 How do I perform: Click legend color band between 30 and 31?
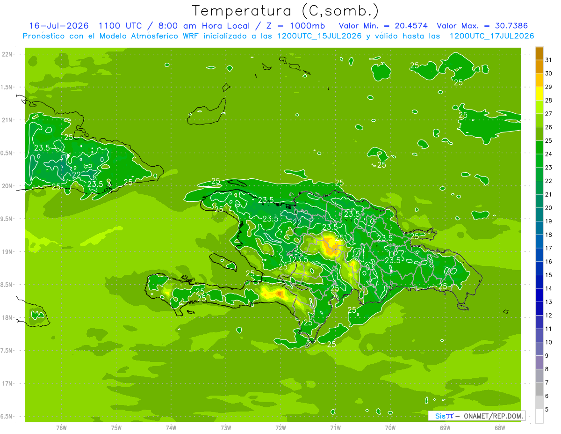(x=539, y=66)
